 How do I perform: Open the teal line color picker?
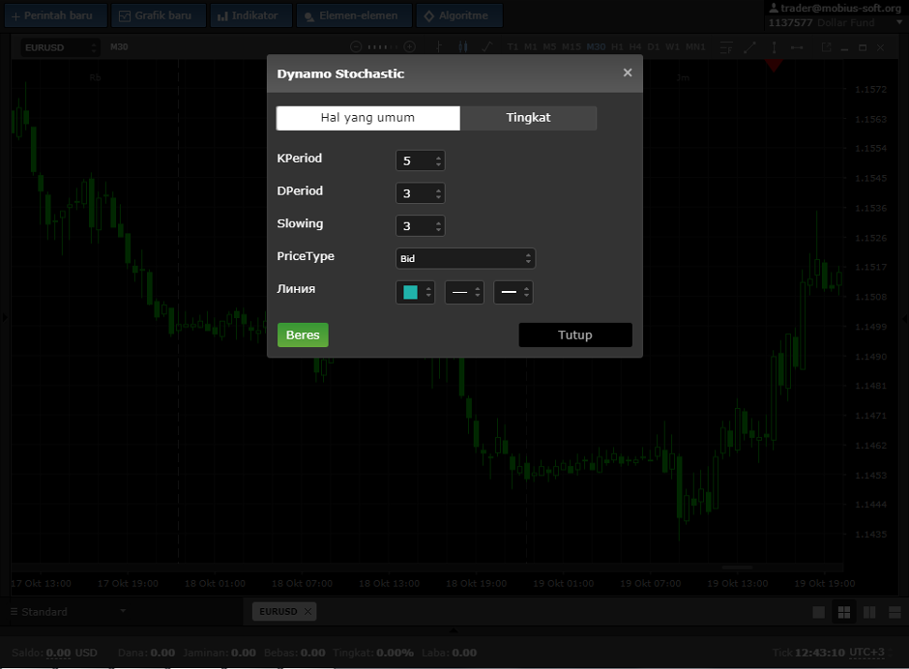tap(415, 292)
